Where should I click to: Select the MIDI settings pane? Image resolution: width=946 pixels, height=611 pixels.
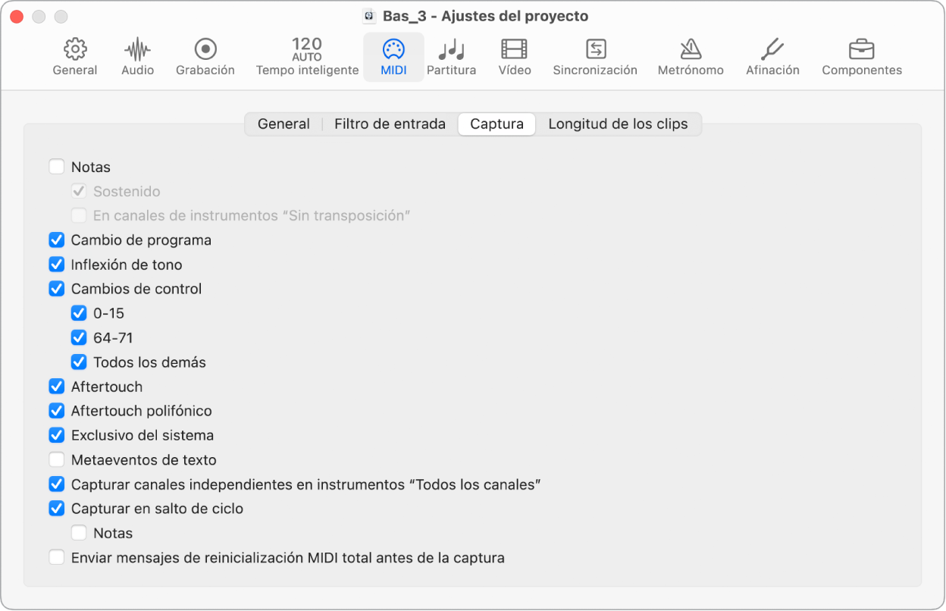pyautogui.click(x=393, y=58)
